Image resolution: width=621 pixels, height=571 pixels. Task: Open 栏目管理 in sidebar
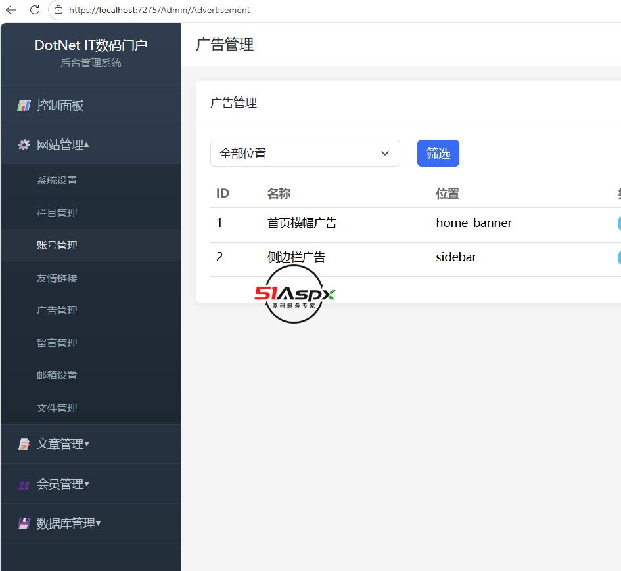point(57,213)
